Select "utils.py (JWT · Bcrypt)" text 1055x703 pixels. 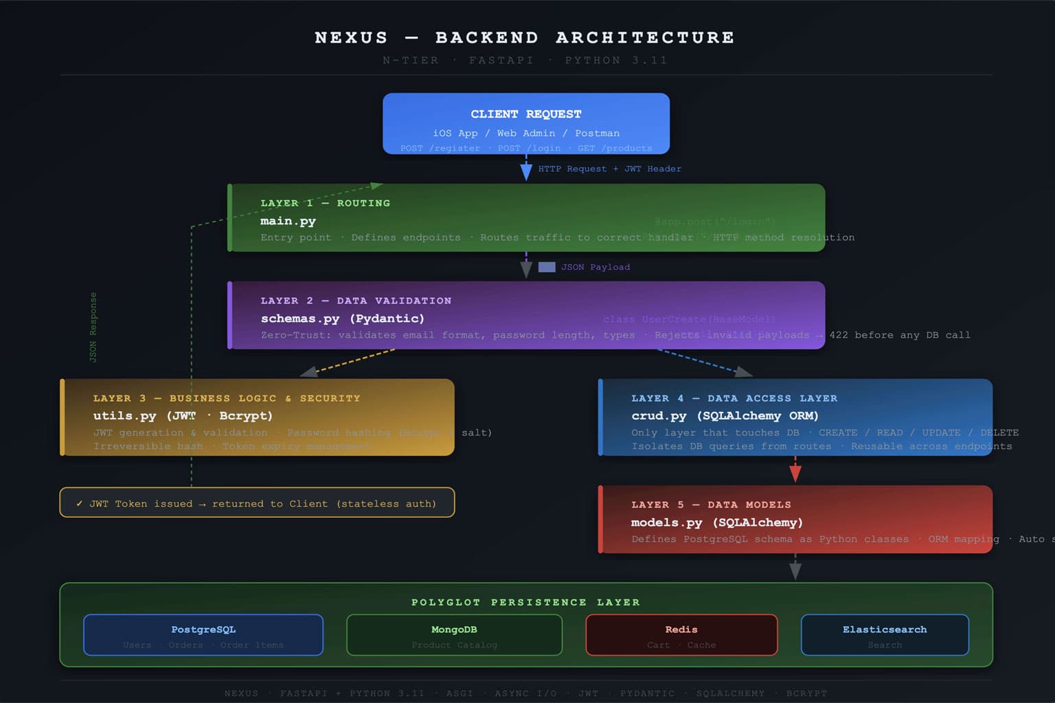pyautogui.click(x=183, y=416)
